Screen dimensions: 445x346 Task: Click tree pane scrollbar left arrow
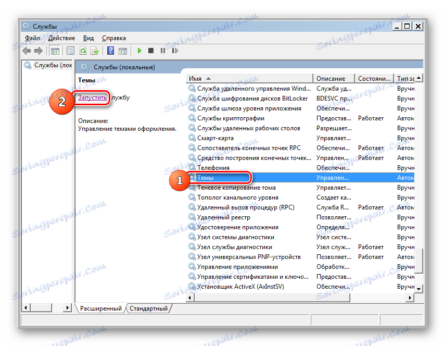pos(26,307)
